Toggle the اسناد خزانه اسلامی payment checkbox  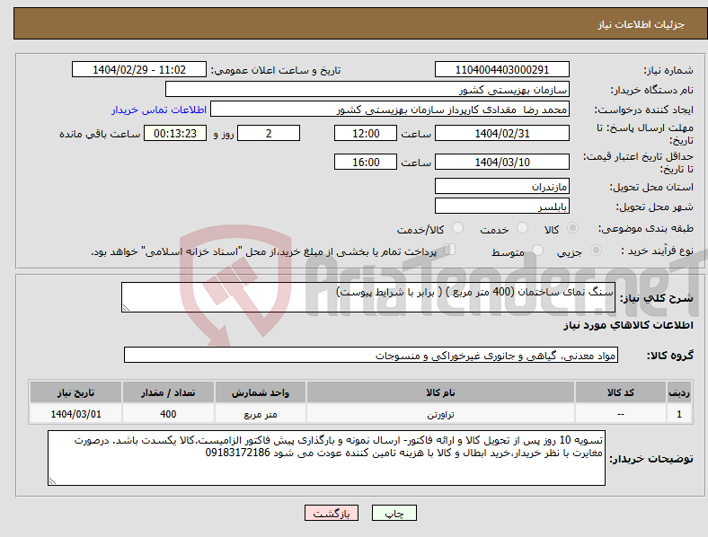click(x=450, y=249)
